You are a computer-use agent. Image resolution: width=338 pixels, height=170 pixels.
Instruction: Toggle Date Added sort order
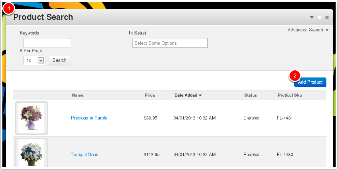pyautogui.click(x=186, y=95)
